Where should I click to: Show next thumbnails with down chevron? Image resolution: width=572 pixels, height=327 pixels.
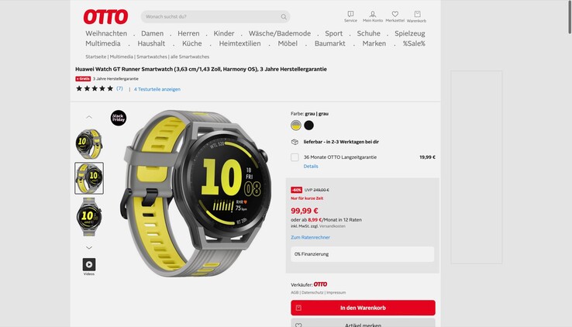(89, 247)
